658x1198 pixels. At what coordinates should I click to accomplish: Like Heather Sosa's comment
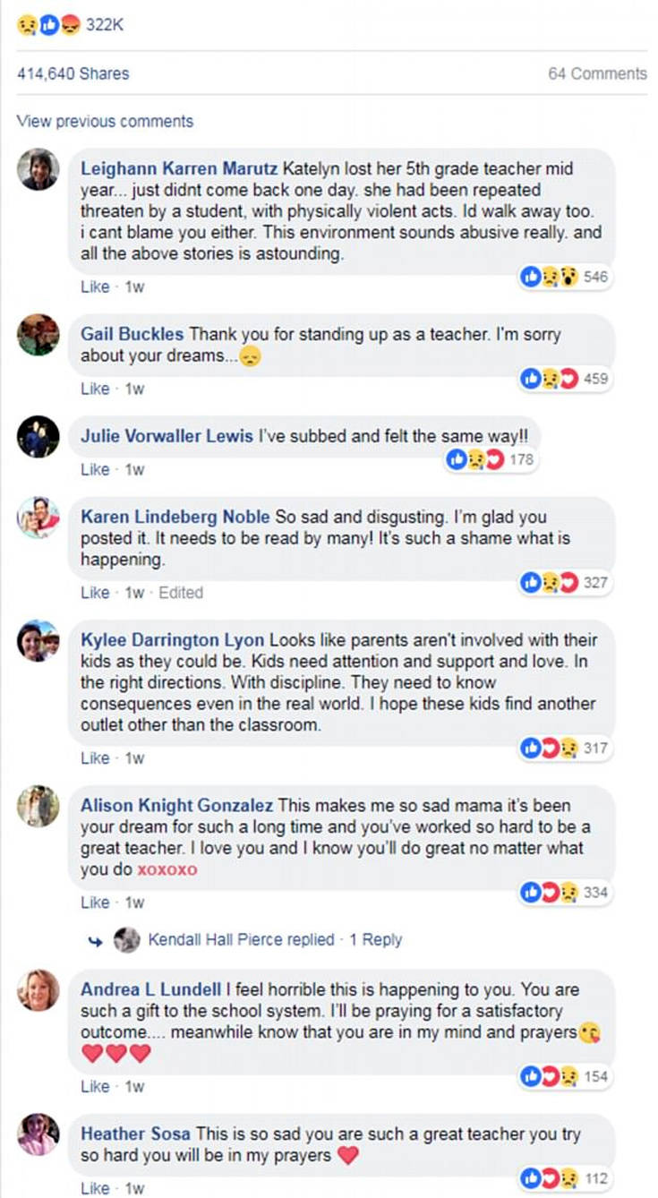pos(94,1188)
